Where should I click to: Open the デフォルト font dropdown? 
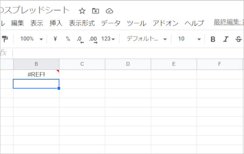pos(147,39)
